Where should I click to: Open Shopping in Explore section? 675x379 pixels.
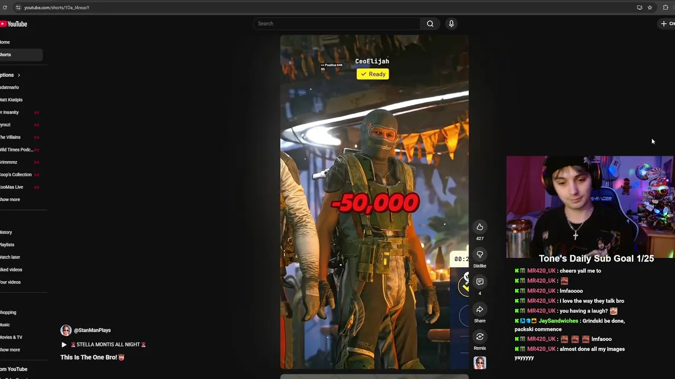tap(8, 313)
